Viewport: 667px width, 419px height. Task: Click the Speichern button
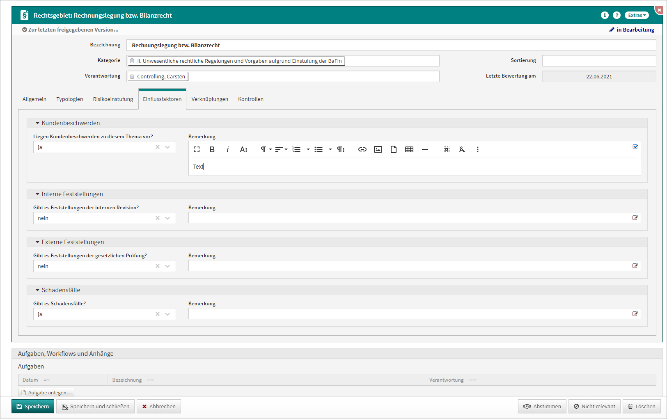33,406
